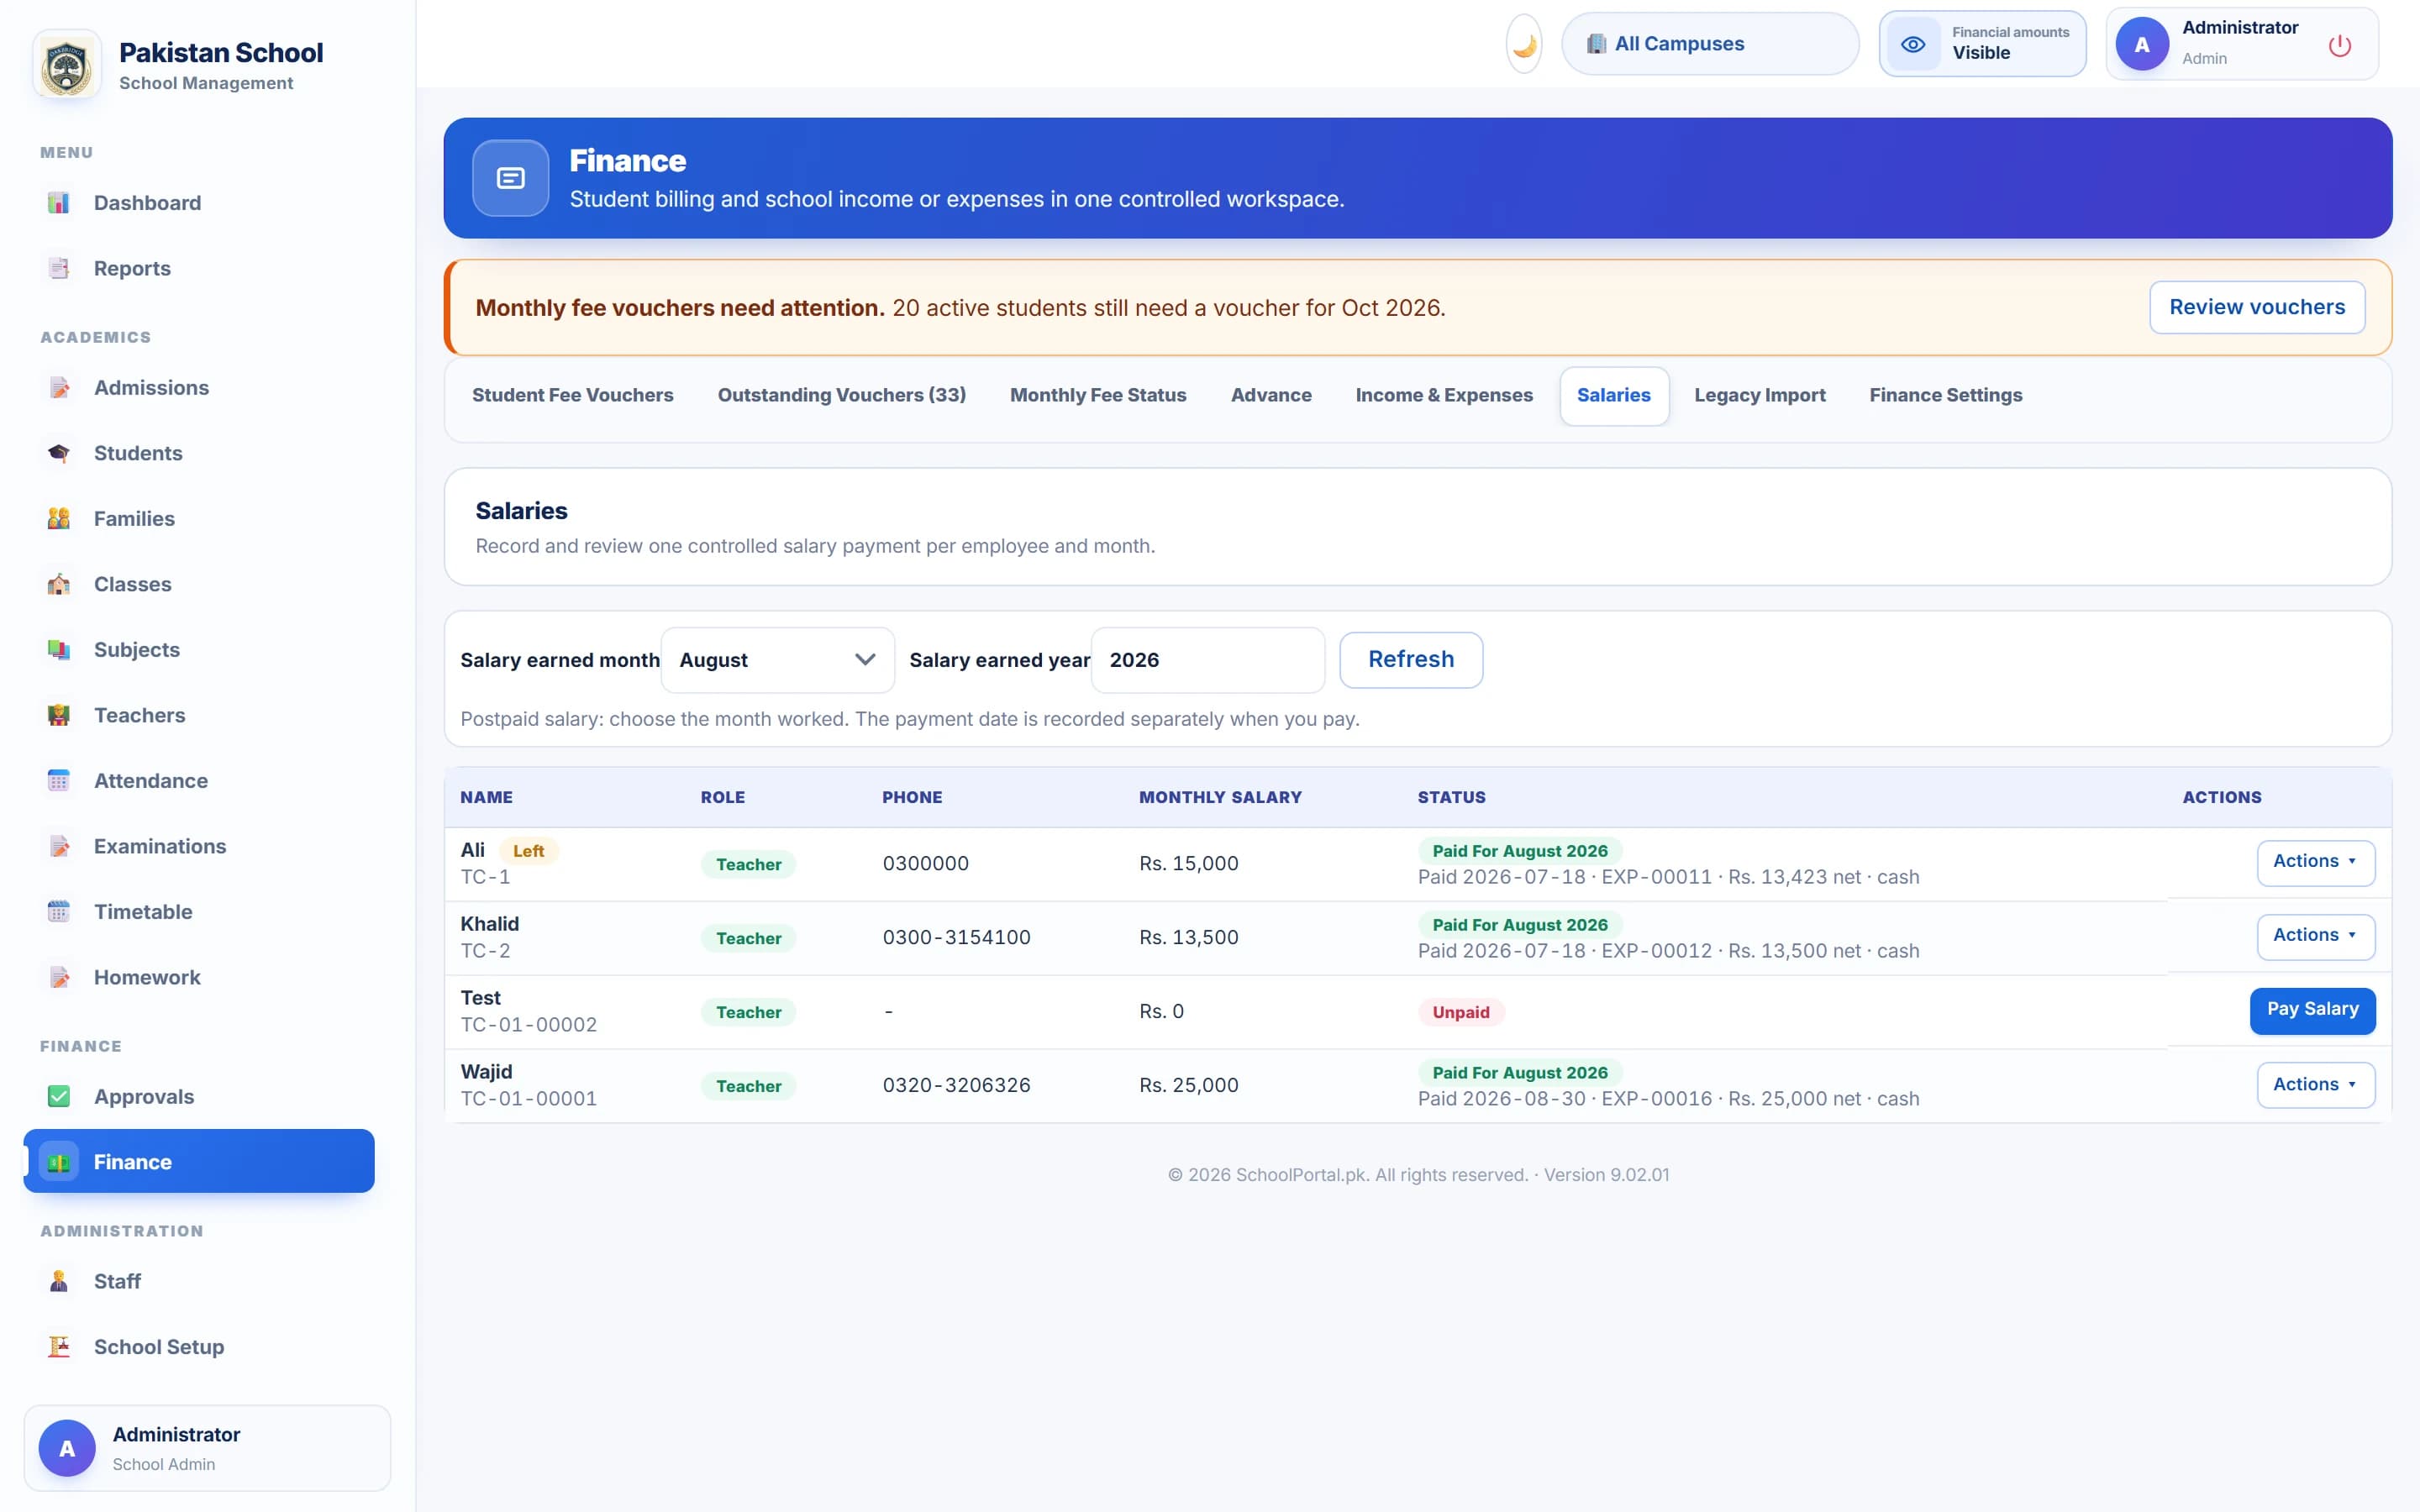Click the Review vouchers button
This screenshot has height=1512, width=2420.
[x=2257, y=308]
